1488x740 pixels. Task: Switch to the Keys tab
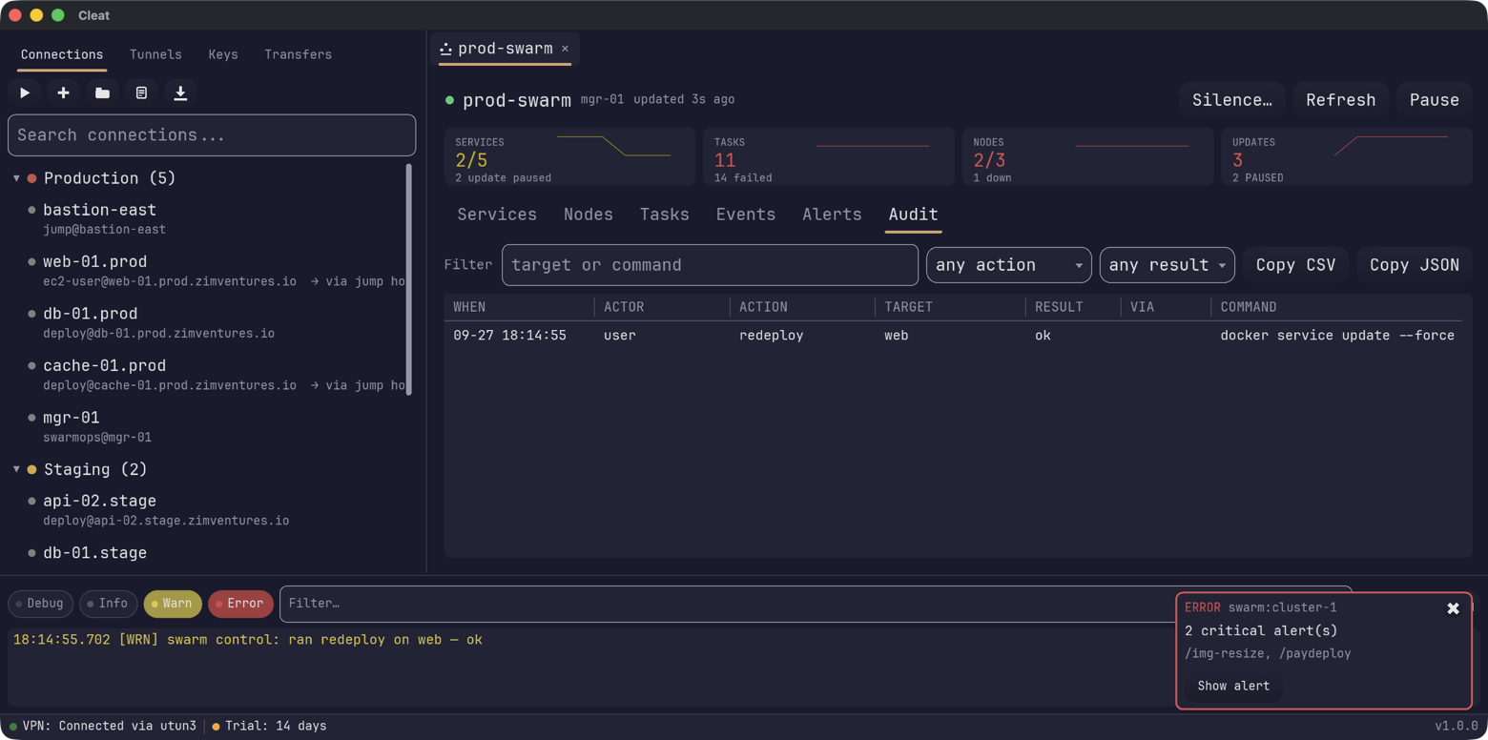pyautogui.click(x=223, y=54)
